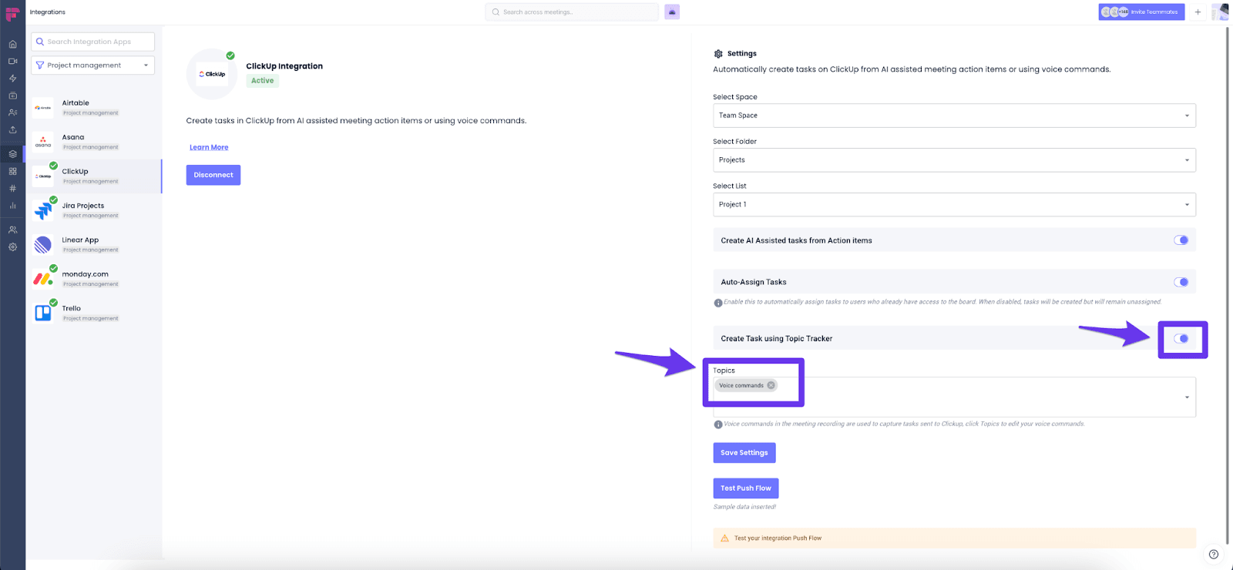Remove the Voice commands topic chip
Screen dimensions: 1233x570
(x=771, y=385)
